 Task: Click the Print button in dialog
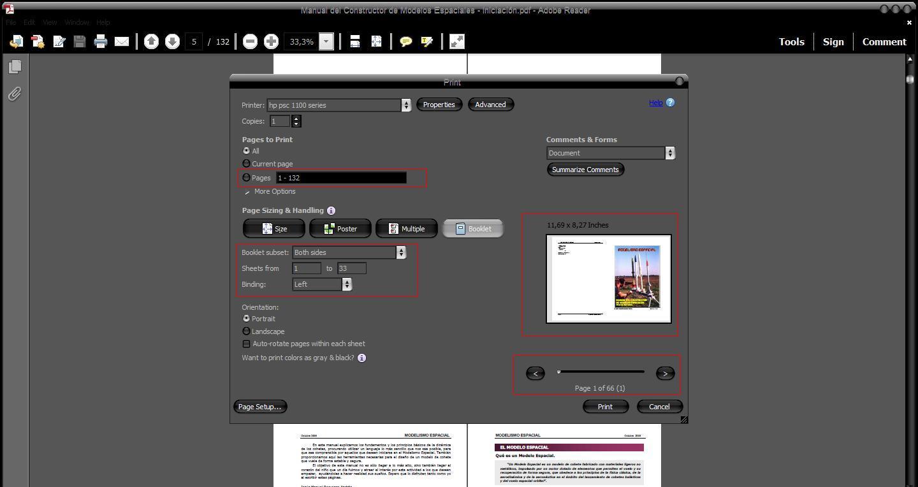pyautogui.click(x=605, y=407)
